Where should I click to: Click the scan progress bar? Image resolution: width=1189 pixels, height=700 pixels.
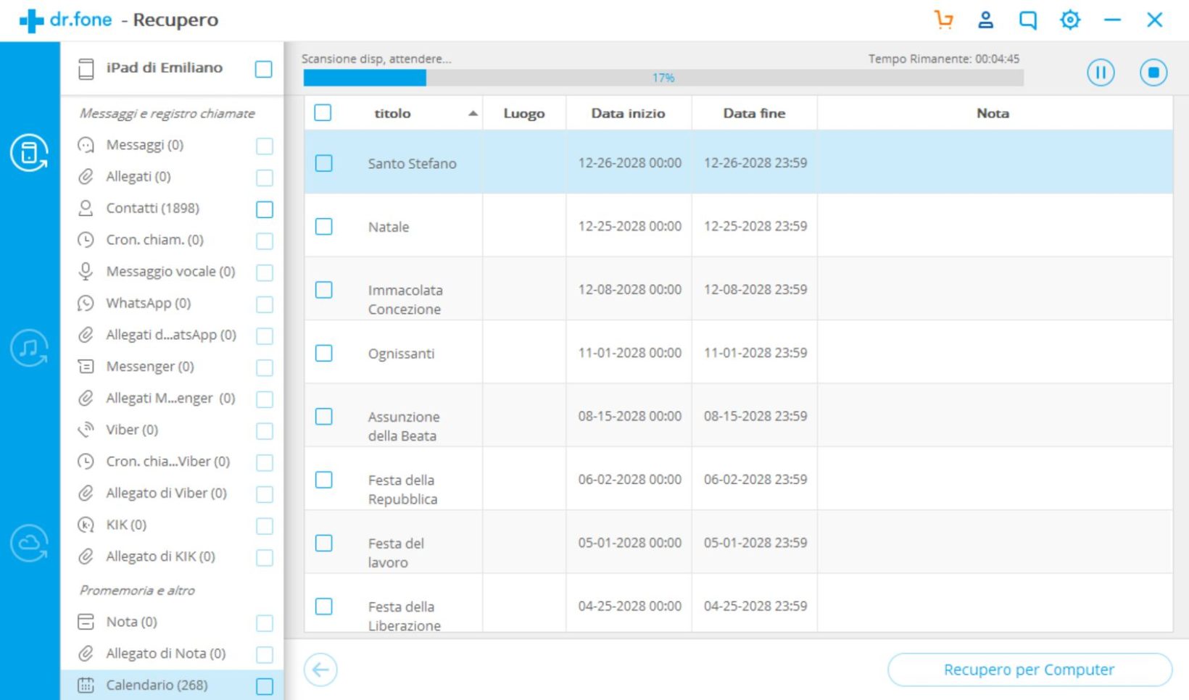[663, 78]
